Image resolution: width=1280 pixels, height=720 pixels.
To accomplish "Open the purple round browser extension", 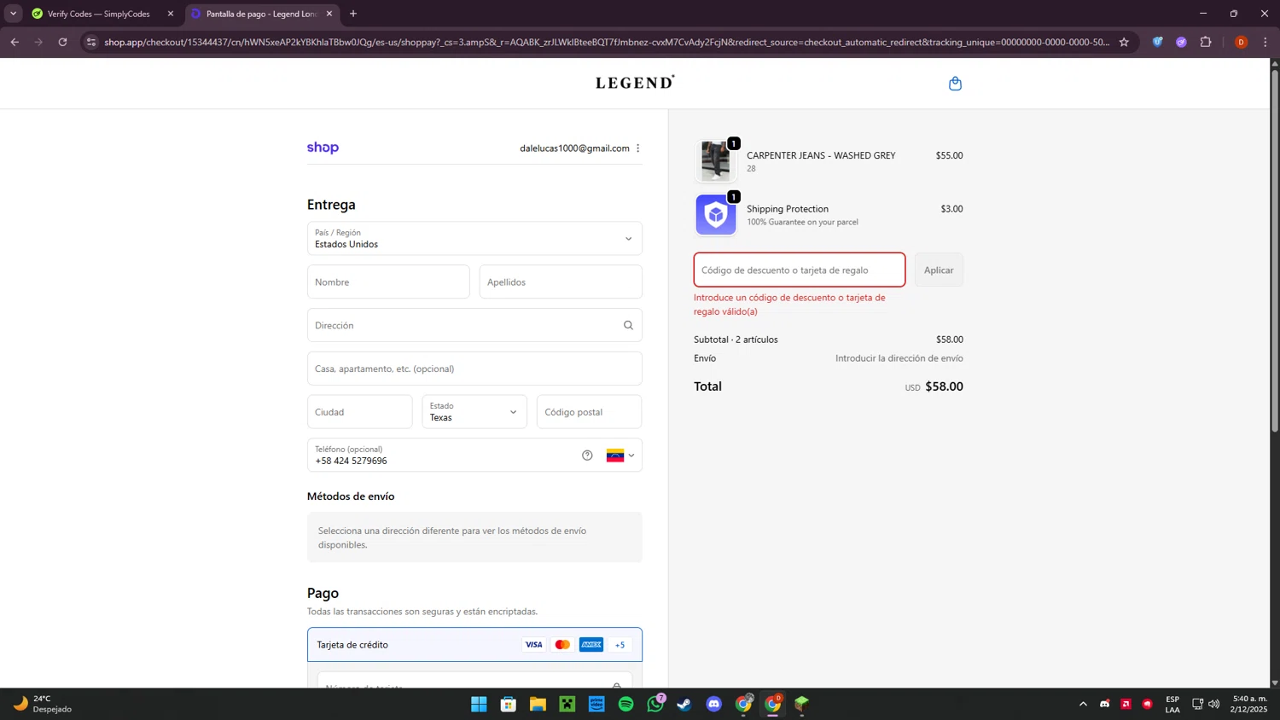I will 1181,42.
